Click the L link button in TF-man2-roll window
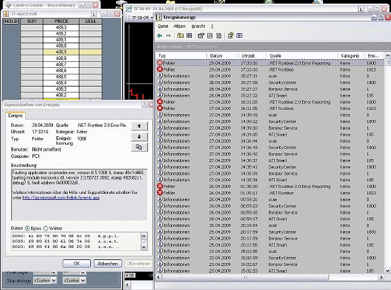 tap(94, 14)
